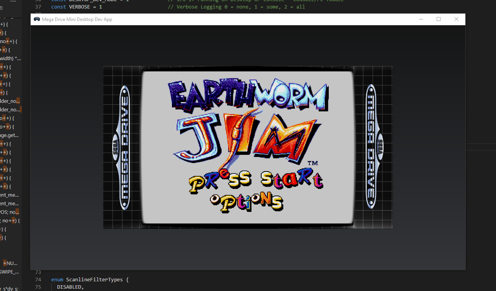Click 'const VERBOSE = 1' in the code editor
The height and width of the screenshot is (291, 496).
[x=77, y=7]
